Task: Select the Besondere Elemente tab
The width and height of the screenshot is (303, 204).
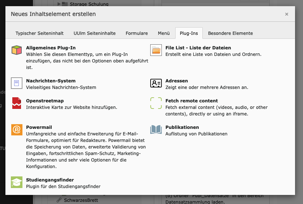Action: [x=230, y=33]
